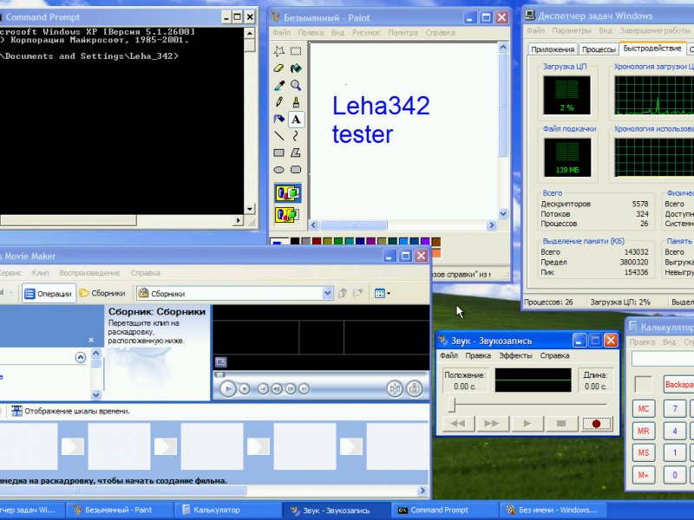This screenshot has height=520, width=694.
Task: Select the Brush tool in Paint
Action: pyautogui.click(x=296, y=102)
